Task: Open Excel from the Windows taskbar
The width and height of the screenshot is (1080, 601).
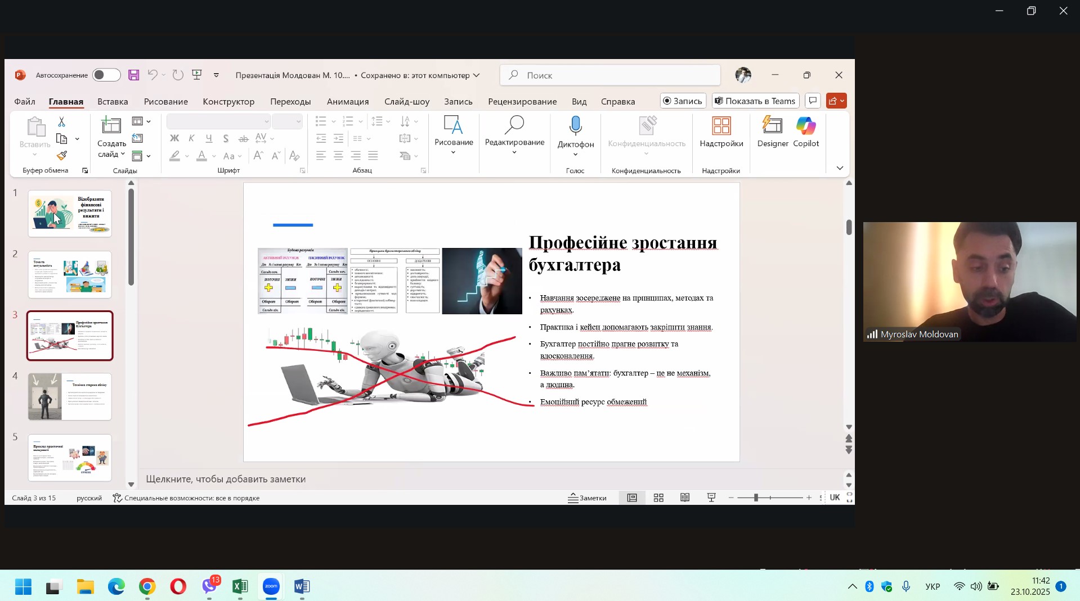Action: pos(240,587)
